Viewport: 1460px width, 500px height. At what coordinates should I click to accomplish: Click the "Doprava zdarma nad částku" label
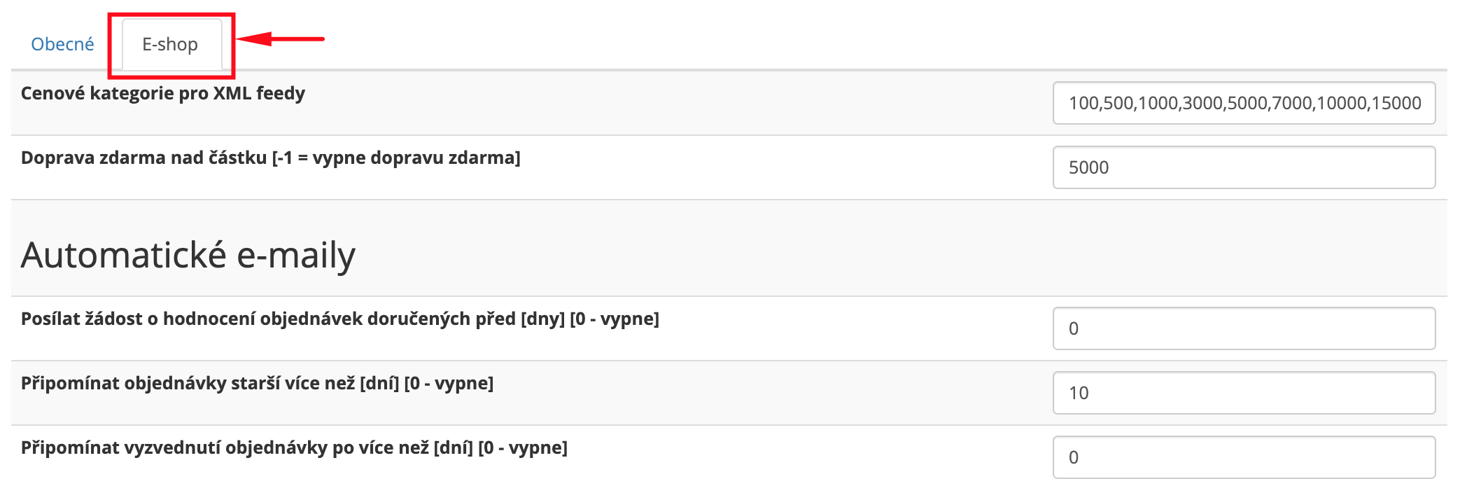(143, 158)
